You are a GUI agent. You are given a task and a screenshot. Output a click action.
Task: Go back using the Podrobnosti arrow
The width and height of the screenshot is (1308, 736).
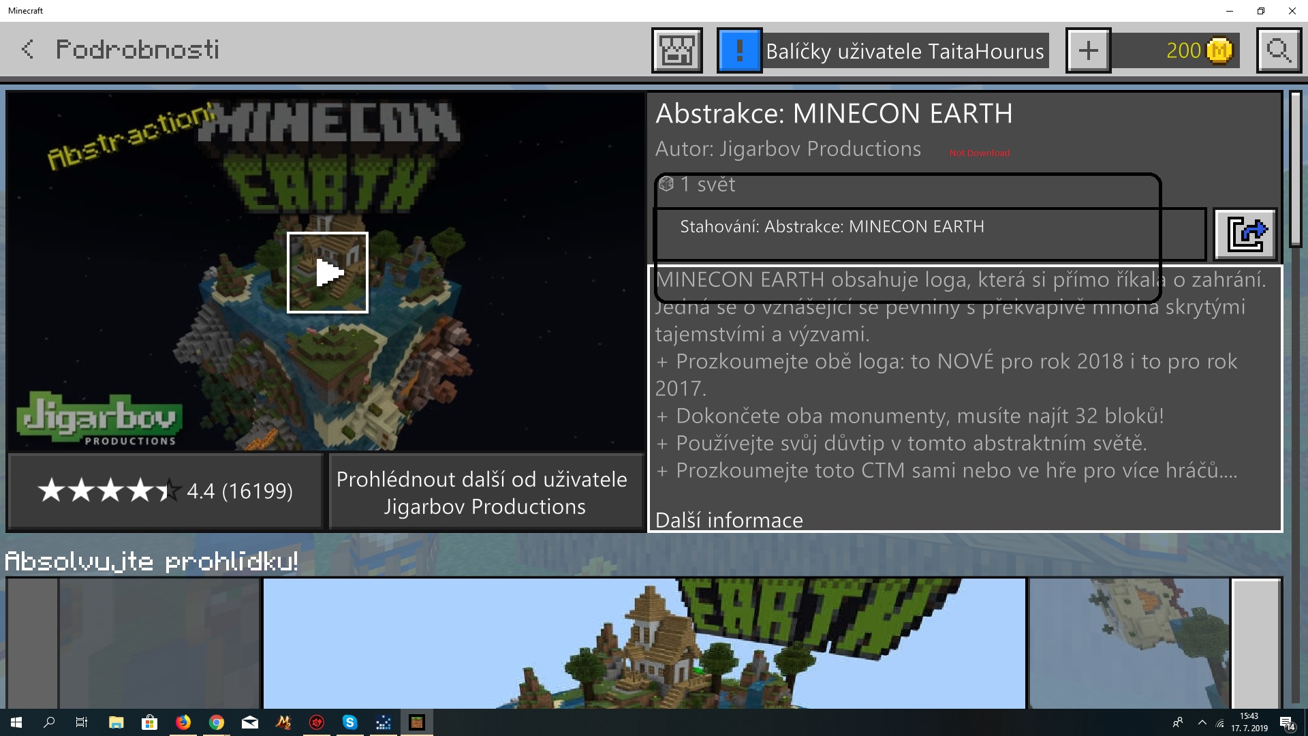click(x=27, y=49)
